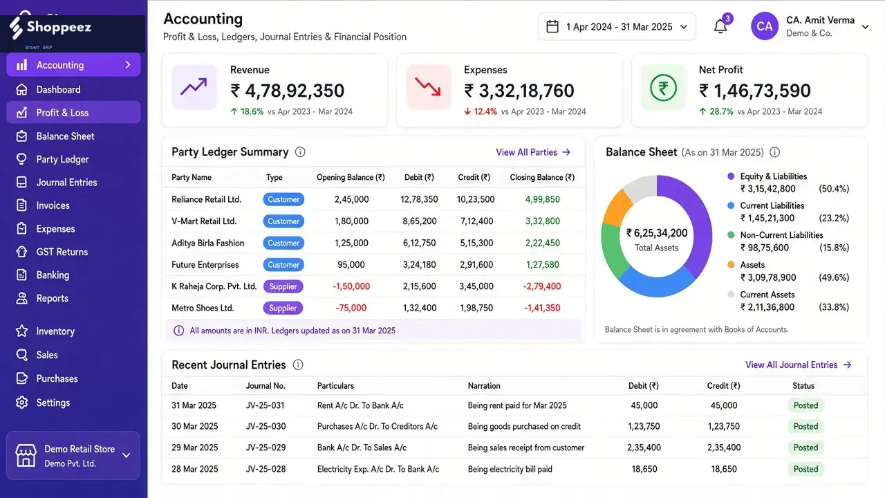
Task: Click the Dashboard home icon
Action: 22,89
